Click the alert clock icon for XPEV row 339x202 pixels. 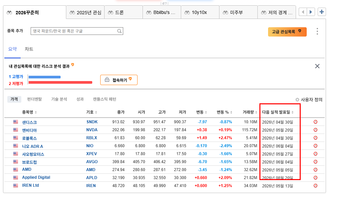click(x=315, y=154)
